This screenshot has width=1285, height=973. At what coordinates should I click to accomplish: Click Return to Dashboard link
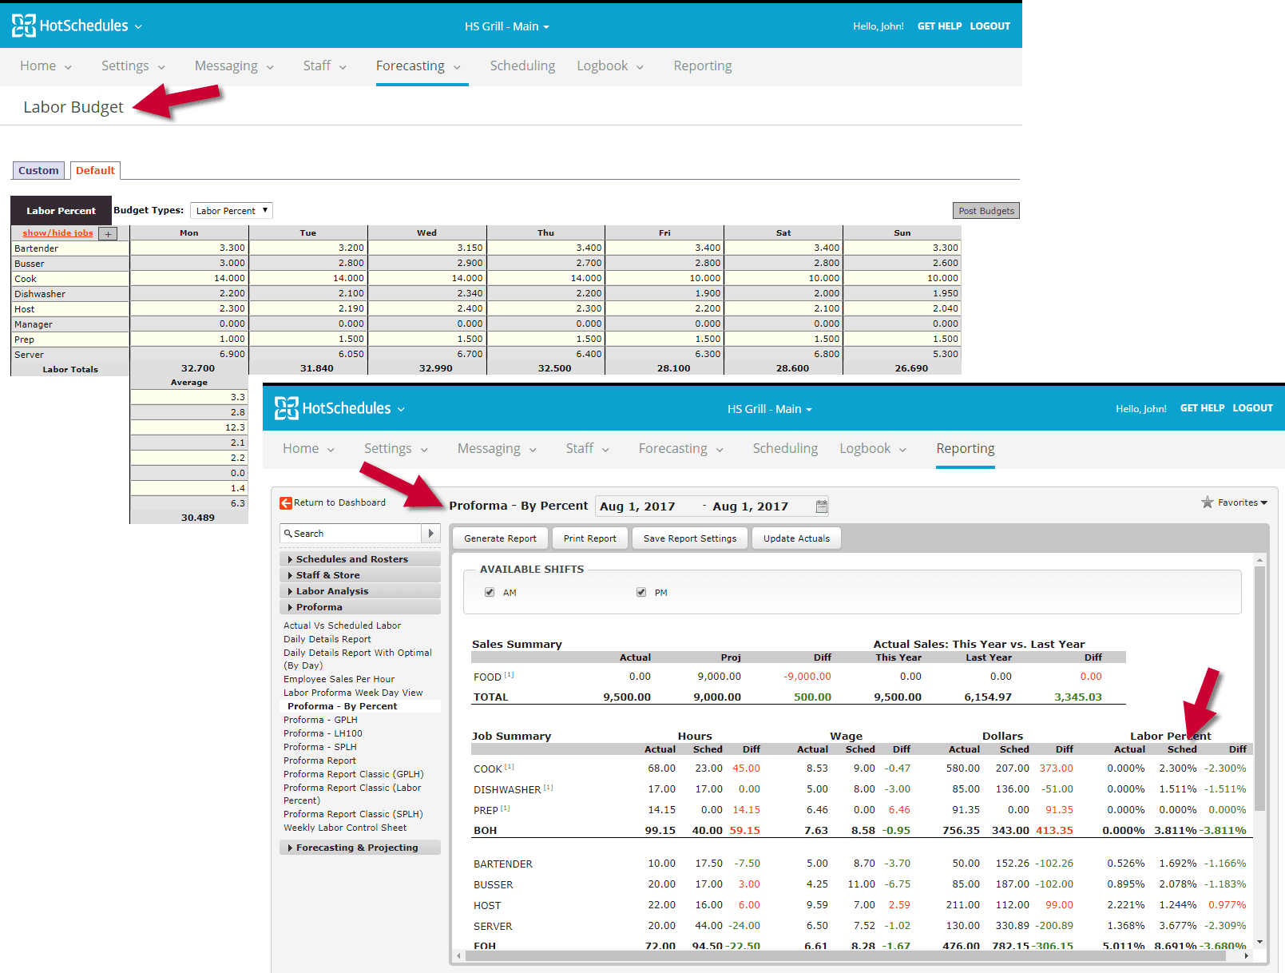[339, 503]
